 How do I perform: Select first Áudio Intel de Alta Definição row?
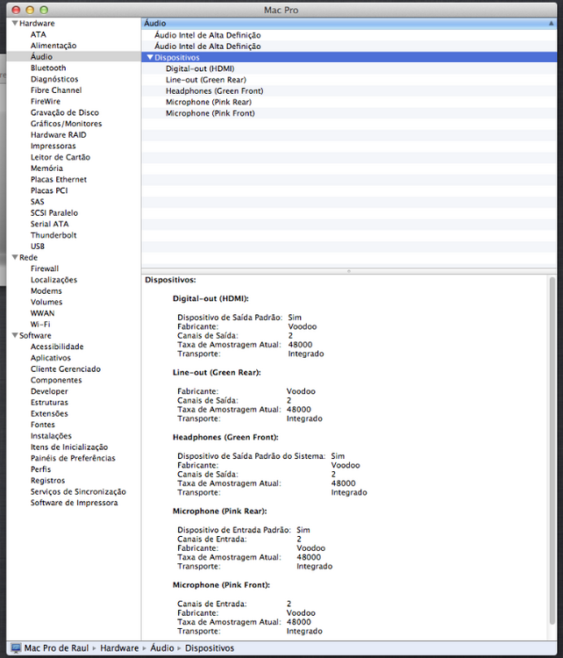[349, 35]
